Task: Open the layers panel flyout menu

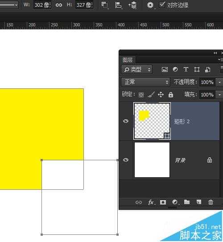Action: click(x=220, y=59)
